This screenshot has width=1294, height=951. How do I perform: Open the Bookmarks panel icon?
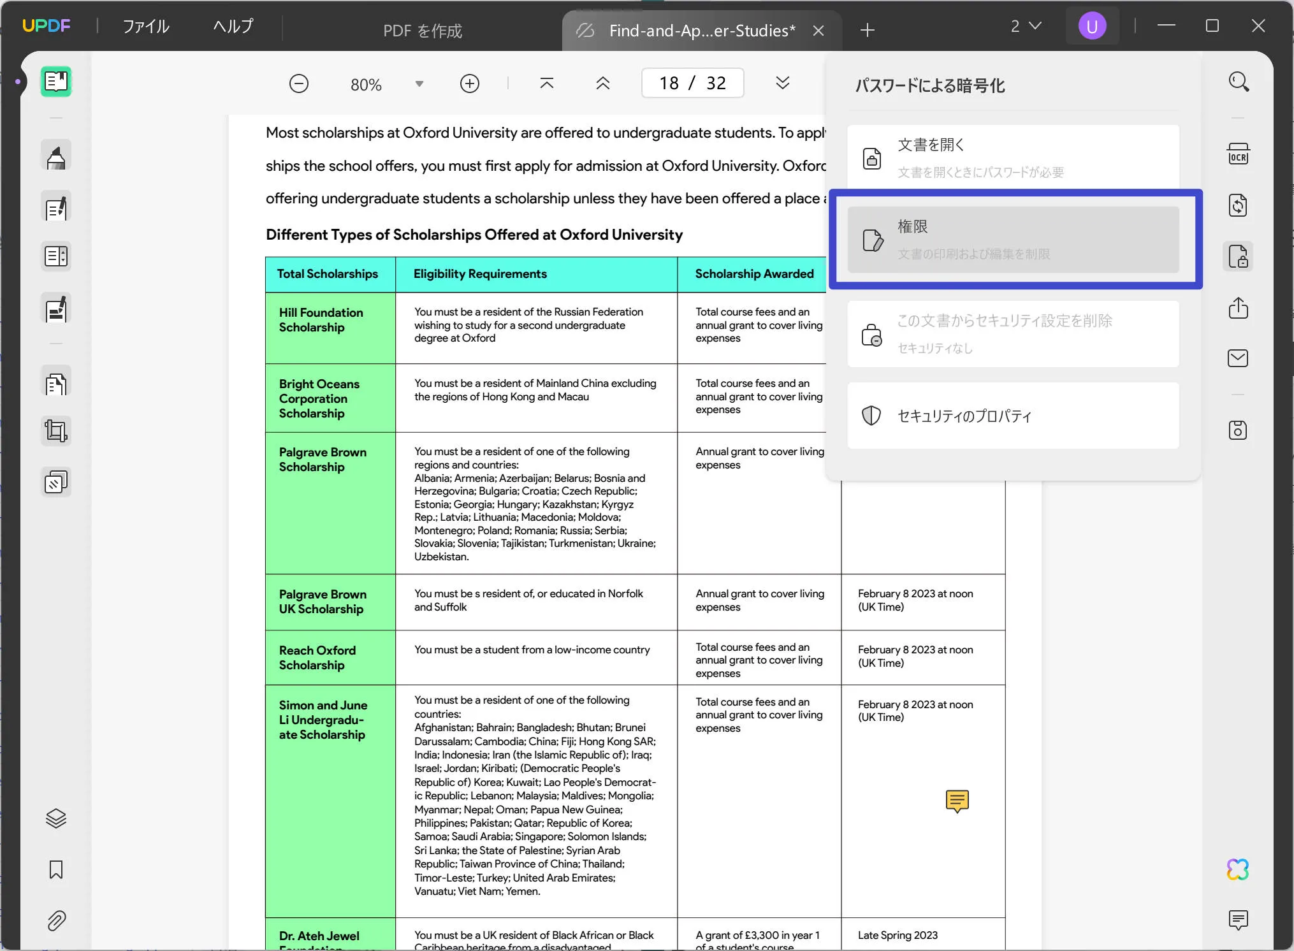56,869
